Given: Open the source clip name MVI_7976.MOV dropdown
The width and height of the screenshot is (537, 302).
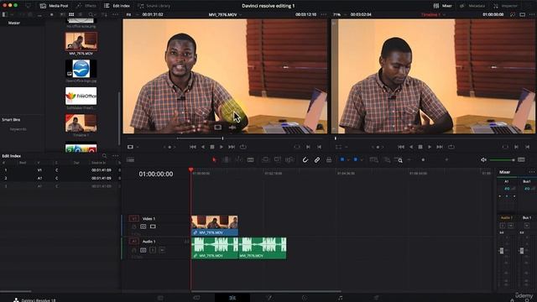Looking at the screenshot, I should 225,15.
